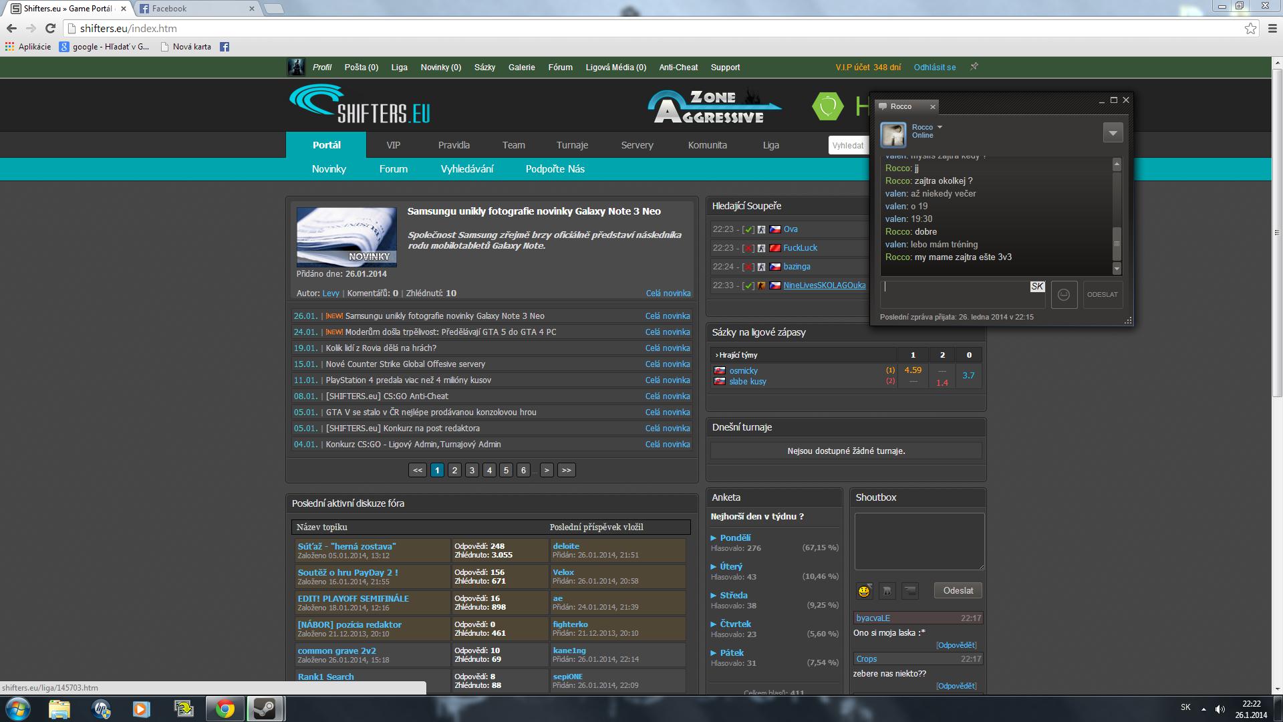Open the Servery menu item

coord(637,145)
